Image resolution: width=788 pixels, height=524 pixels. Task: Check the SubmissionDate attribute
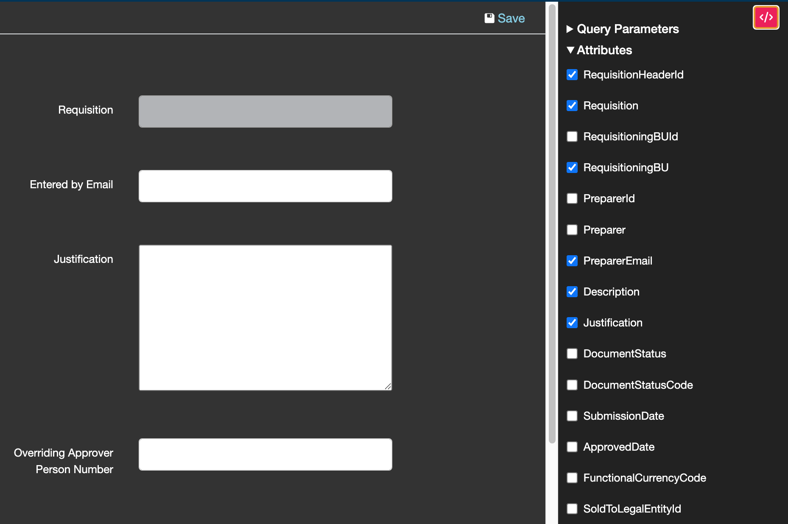(572, 416)
